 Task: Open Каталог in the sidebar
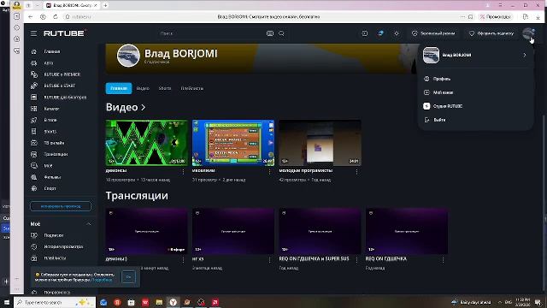click(x=51, y=109)
